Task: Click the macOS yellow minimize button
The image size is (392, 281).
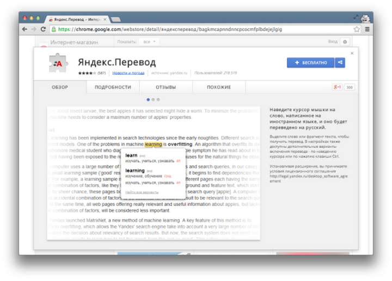Action: 31,18
